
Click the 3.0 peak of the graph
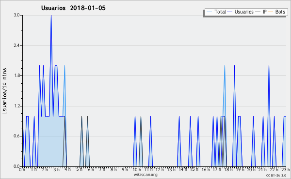click(x=51, y=15)
